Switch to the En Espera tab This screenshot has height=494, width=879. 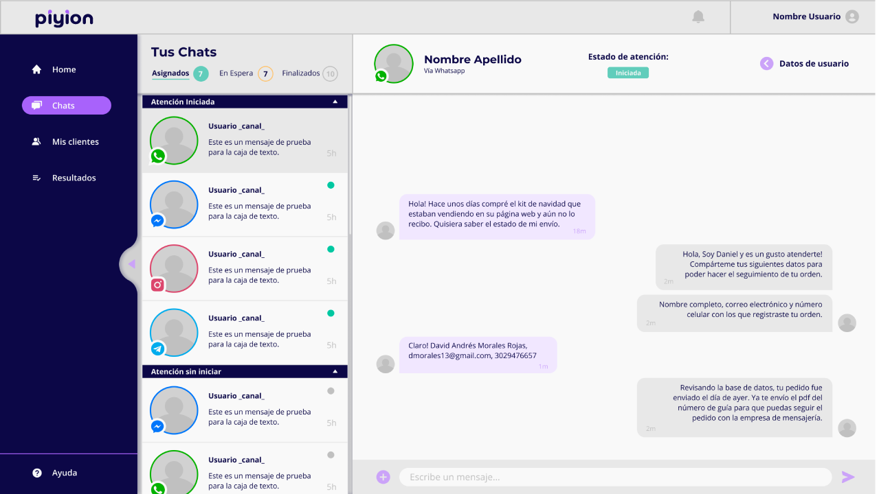coord(236,73)
